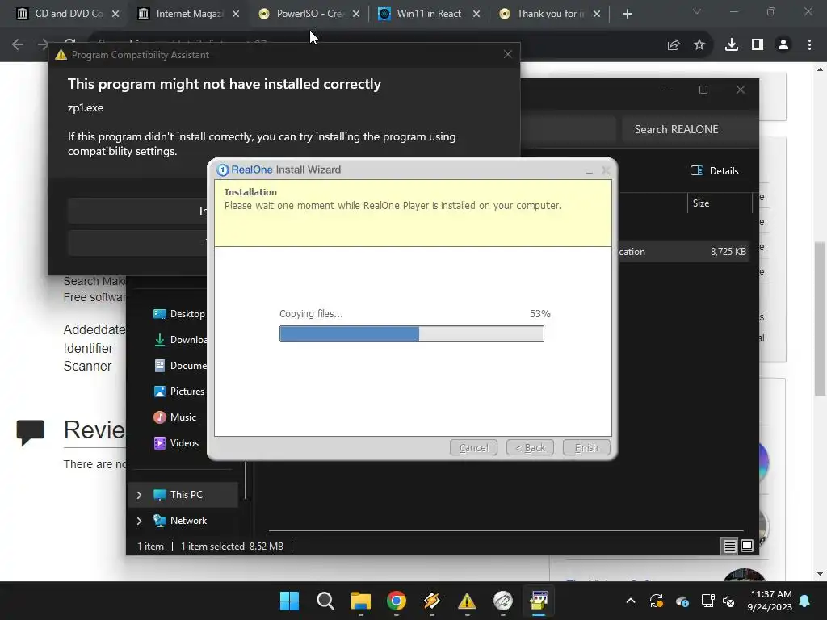Switch to Win11 in React tab

click(x=429, y=14)
